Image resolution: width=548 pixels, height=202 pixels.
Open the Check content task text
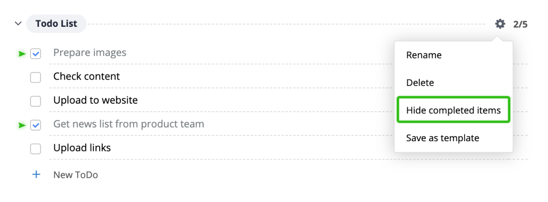tap(87, 76)
